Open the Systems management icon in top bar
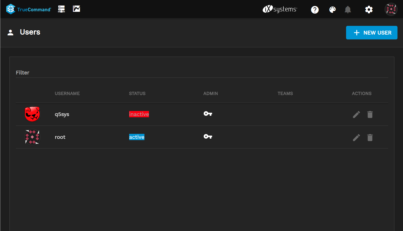This screenshot has height=231, width=403. click(61, 9)
